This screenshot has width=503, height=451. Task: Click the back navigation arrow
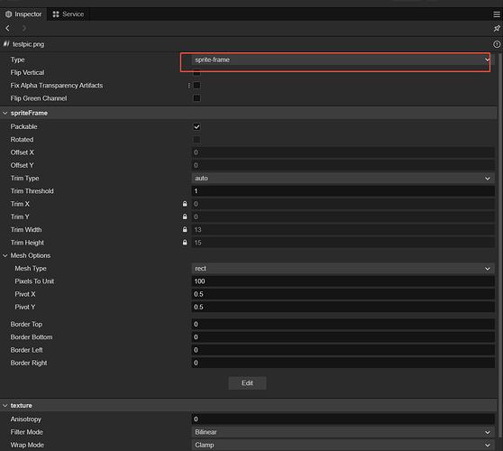pyautogui.click(x=8, y=28)
